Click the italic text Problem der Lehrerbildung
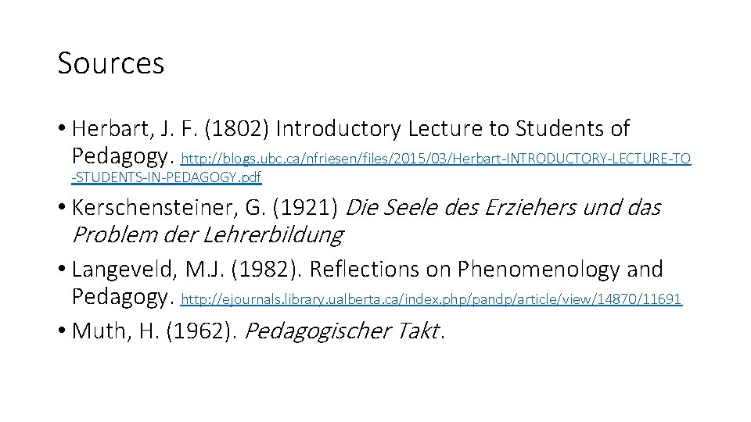Screen dimensions: 751x422 tap(207, 233)
